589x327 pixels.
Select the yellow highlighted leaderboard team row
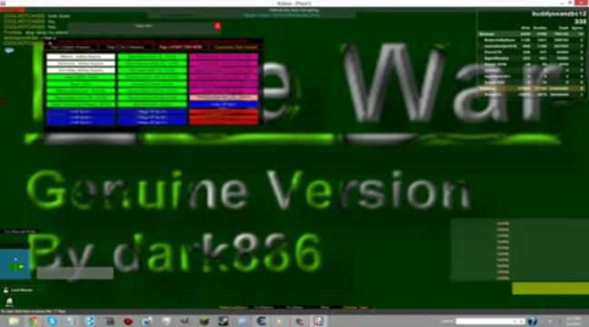(x=531, y=89)
